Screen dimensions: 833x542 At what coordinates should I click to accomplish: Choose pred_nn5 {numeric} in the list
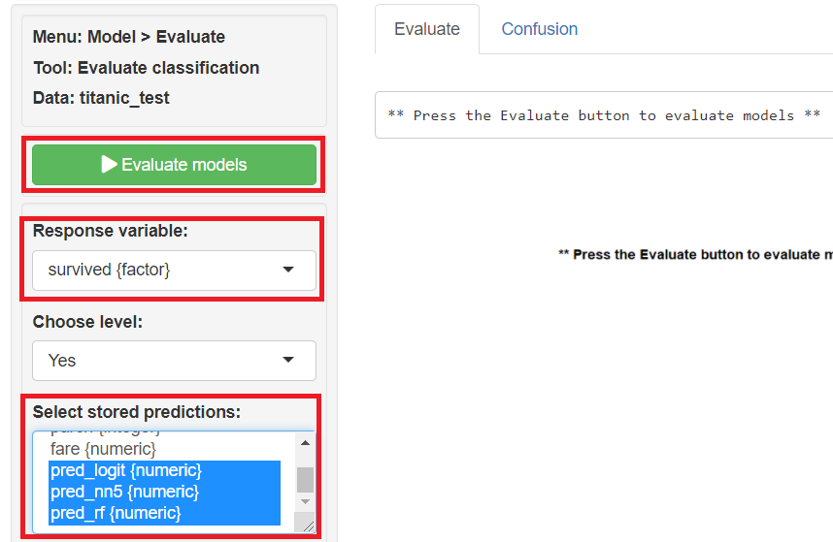click(x=124, y=493)
